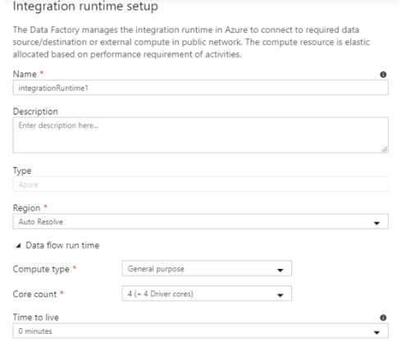
Task: Click the disabled Type field showing Azure
Action: 200,185
